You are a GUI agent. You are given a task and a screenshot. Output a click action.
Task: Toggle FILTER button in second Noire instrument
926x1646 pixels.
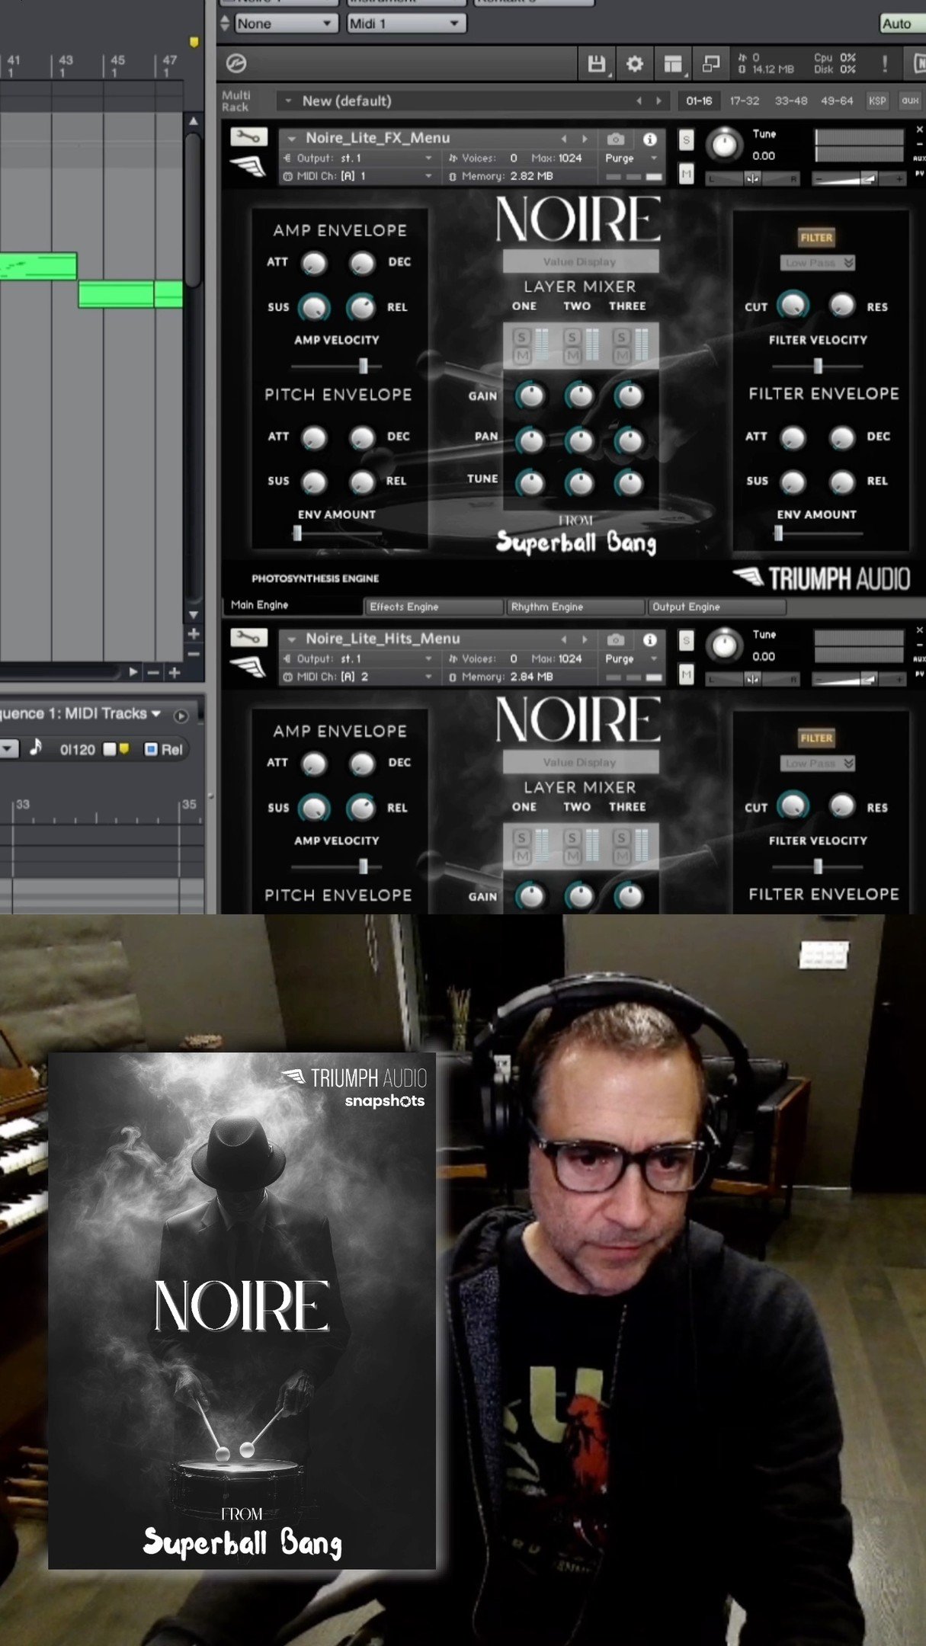pos(816,738)
